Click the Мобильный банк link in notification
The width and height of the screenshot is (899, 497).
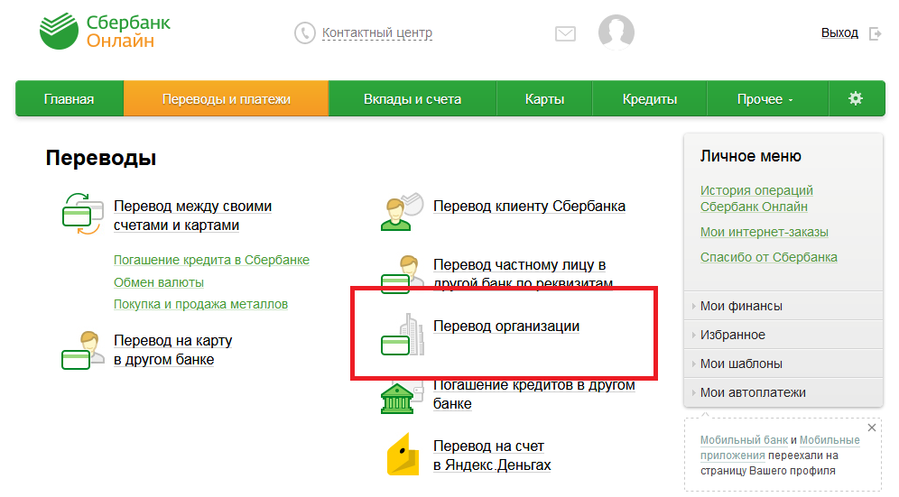pos(744,440)
